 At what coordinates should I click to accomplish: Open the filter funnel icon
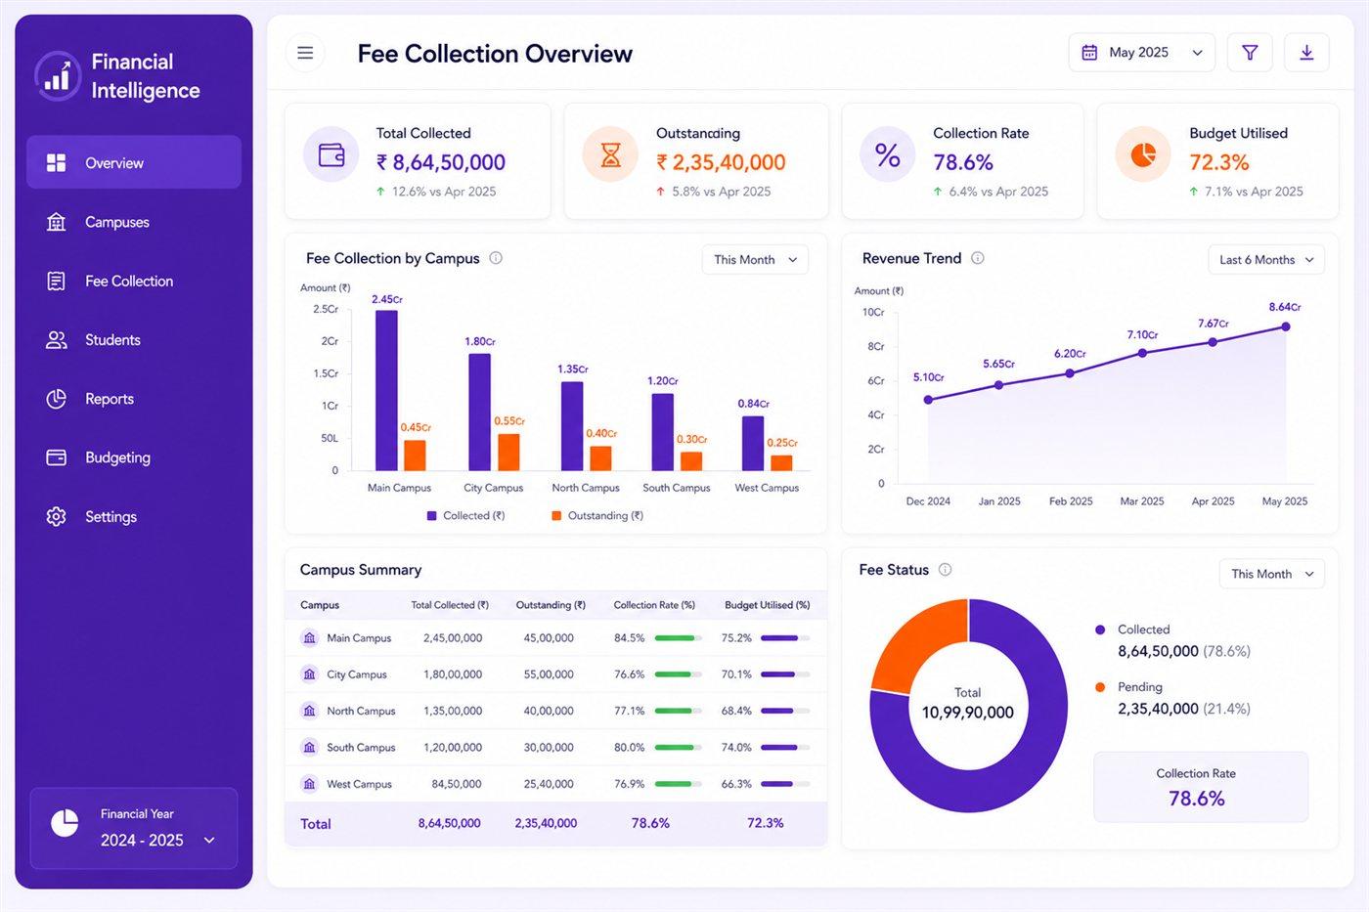click(1250, 53)
